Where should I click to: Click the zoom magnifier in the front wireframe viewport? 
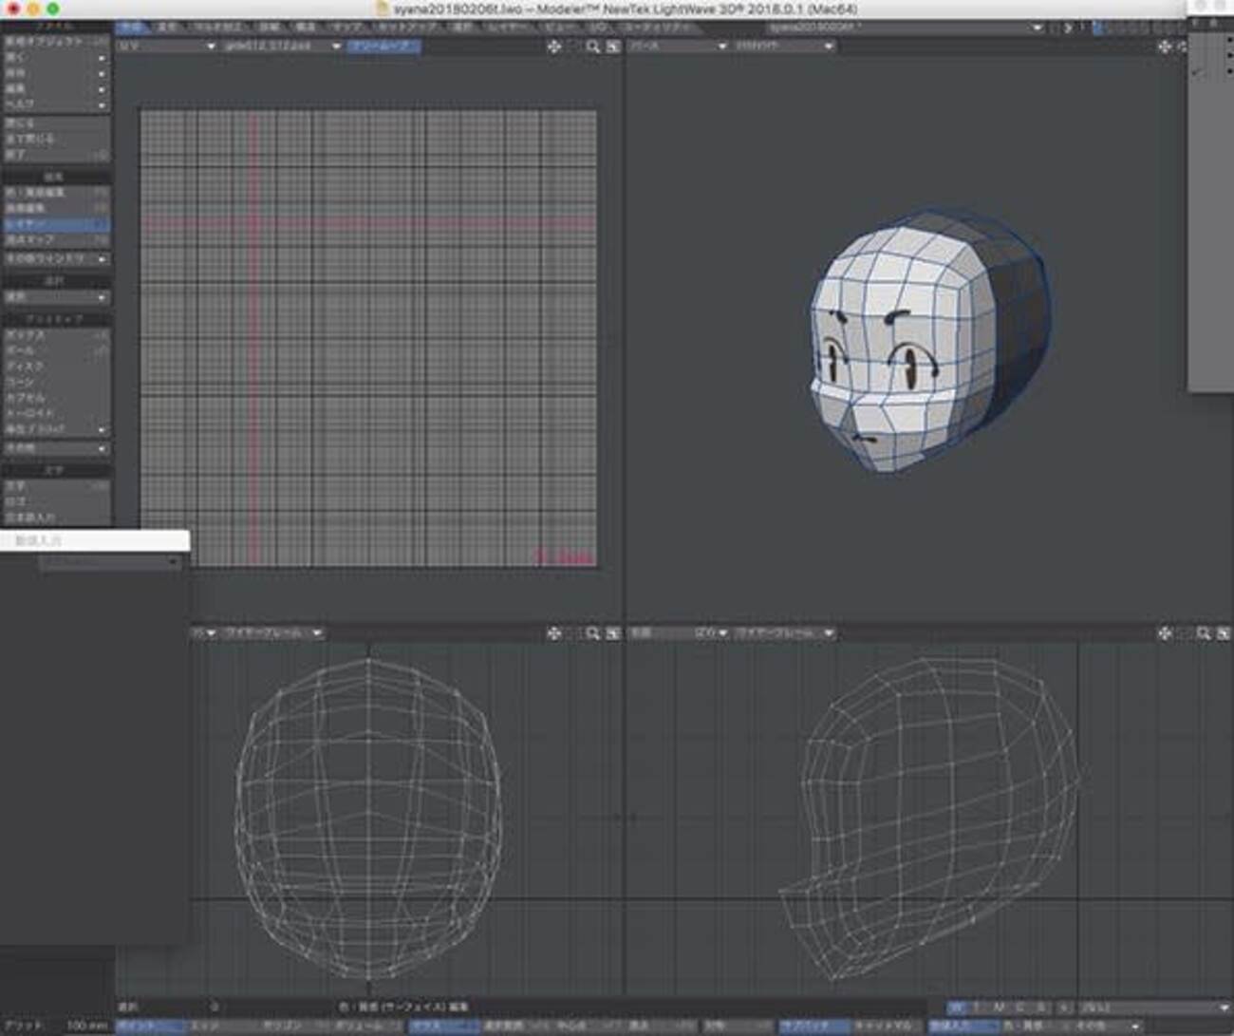click(x=593, y=633)
